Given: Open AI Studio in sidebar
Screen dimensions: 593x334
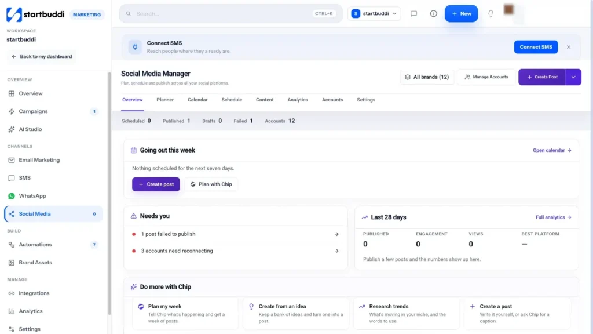Looking at the screenshot, I should 53,129.
